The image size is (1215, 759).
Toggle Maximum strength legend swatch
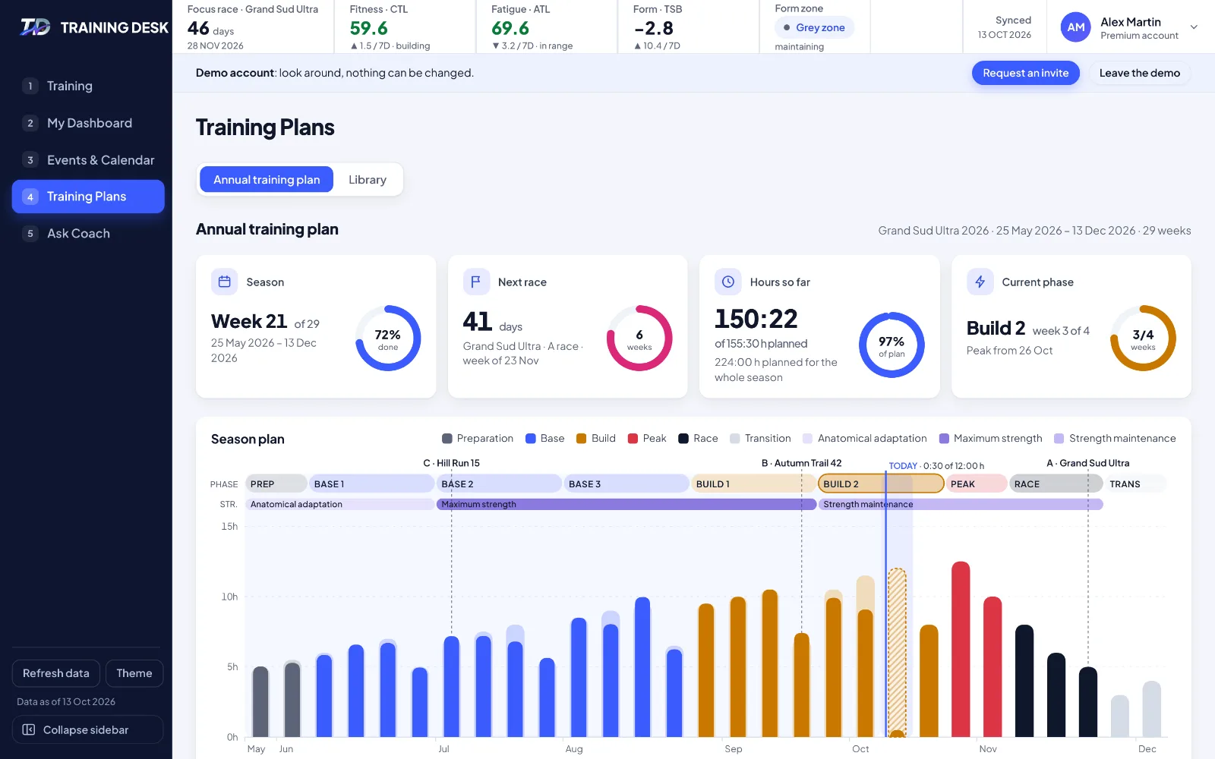(x=944, y=439)
